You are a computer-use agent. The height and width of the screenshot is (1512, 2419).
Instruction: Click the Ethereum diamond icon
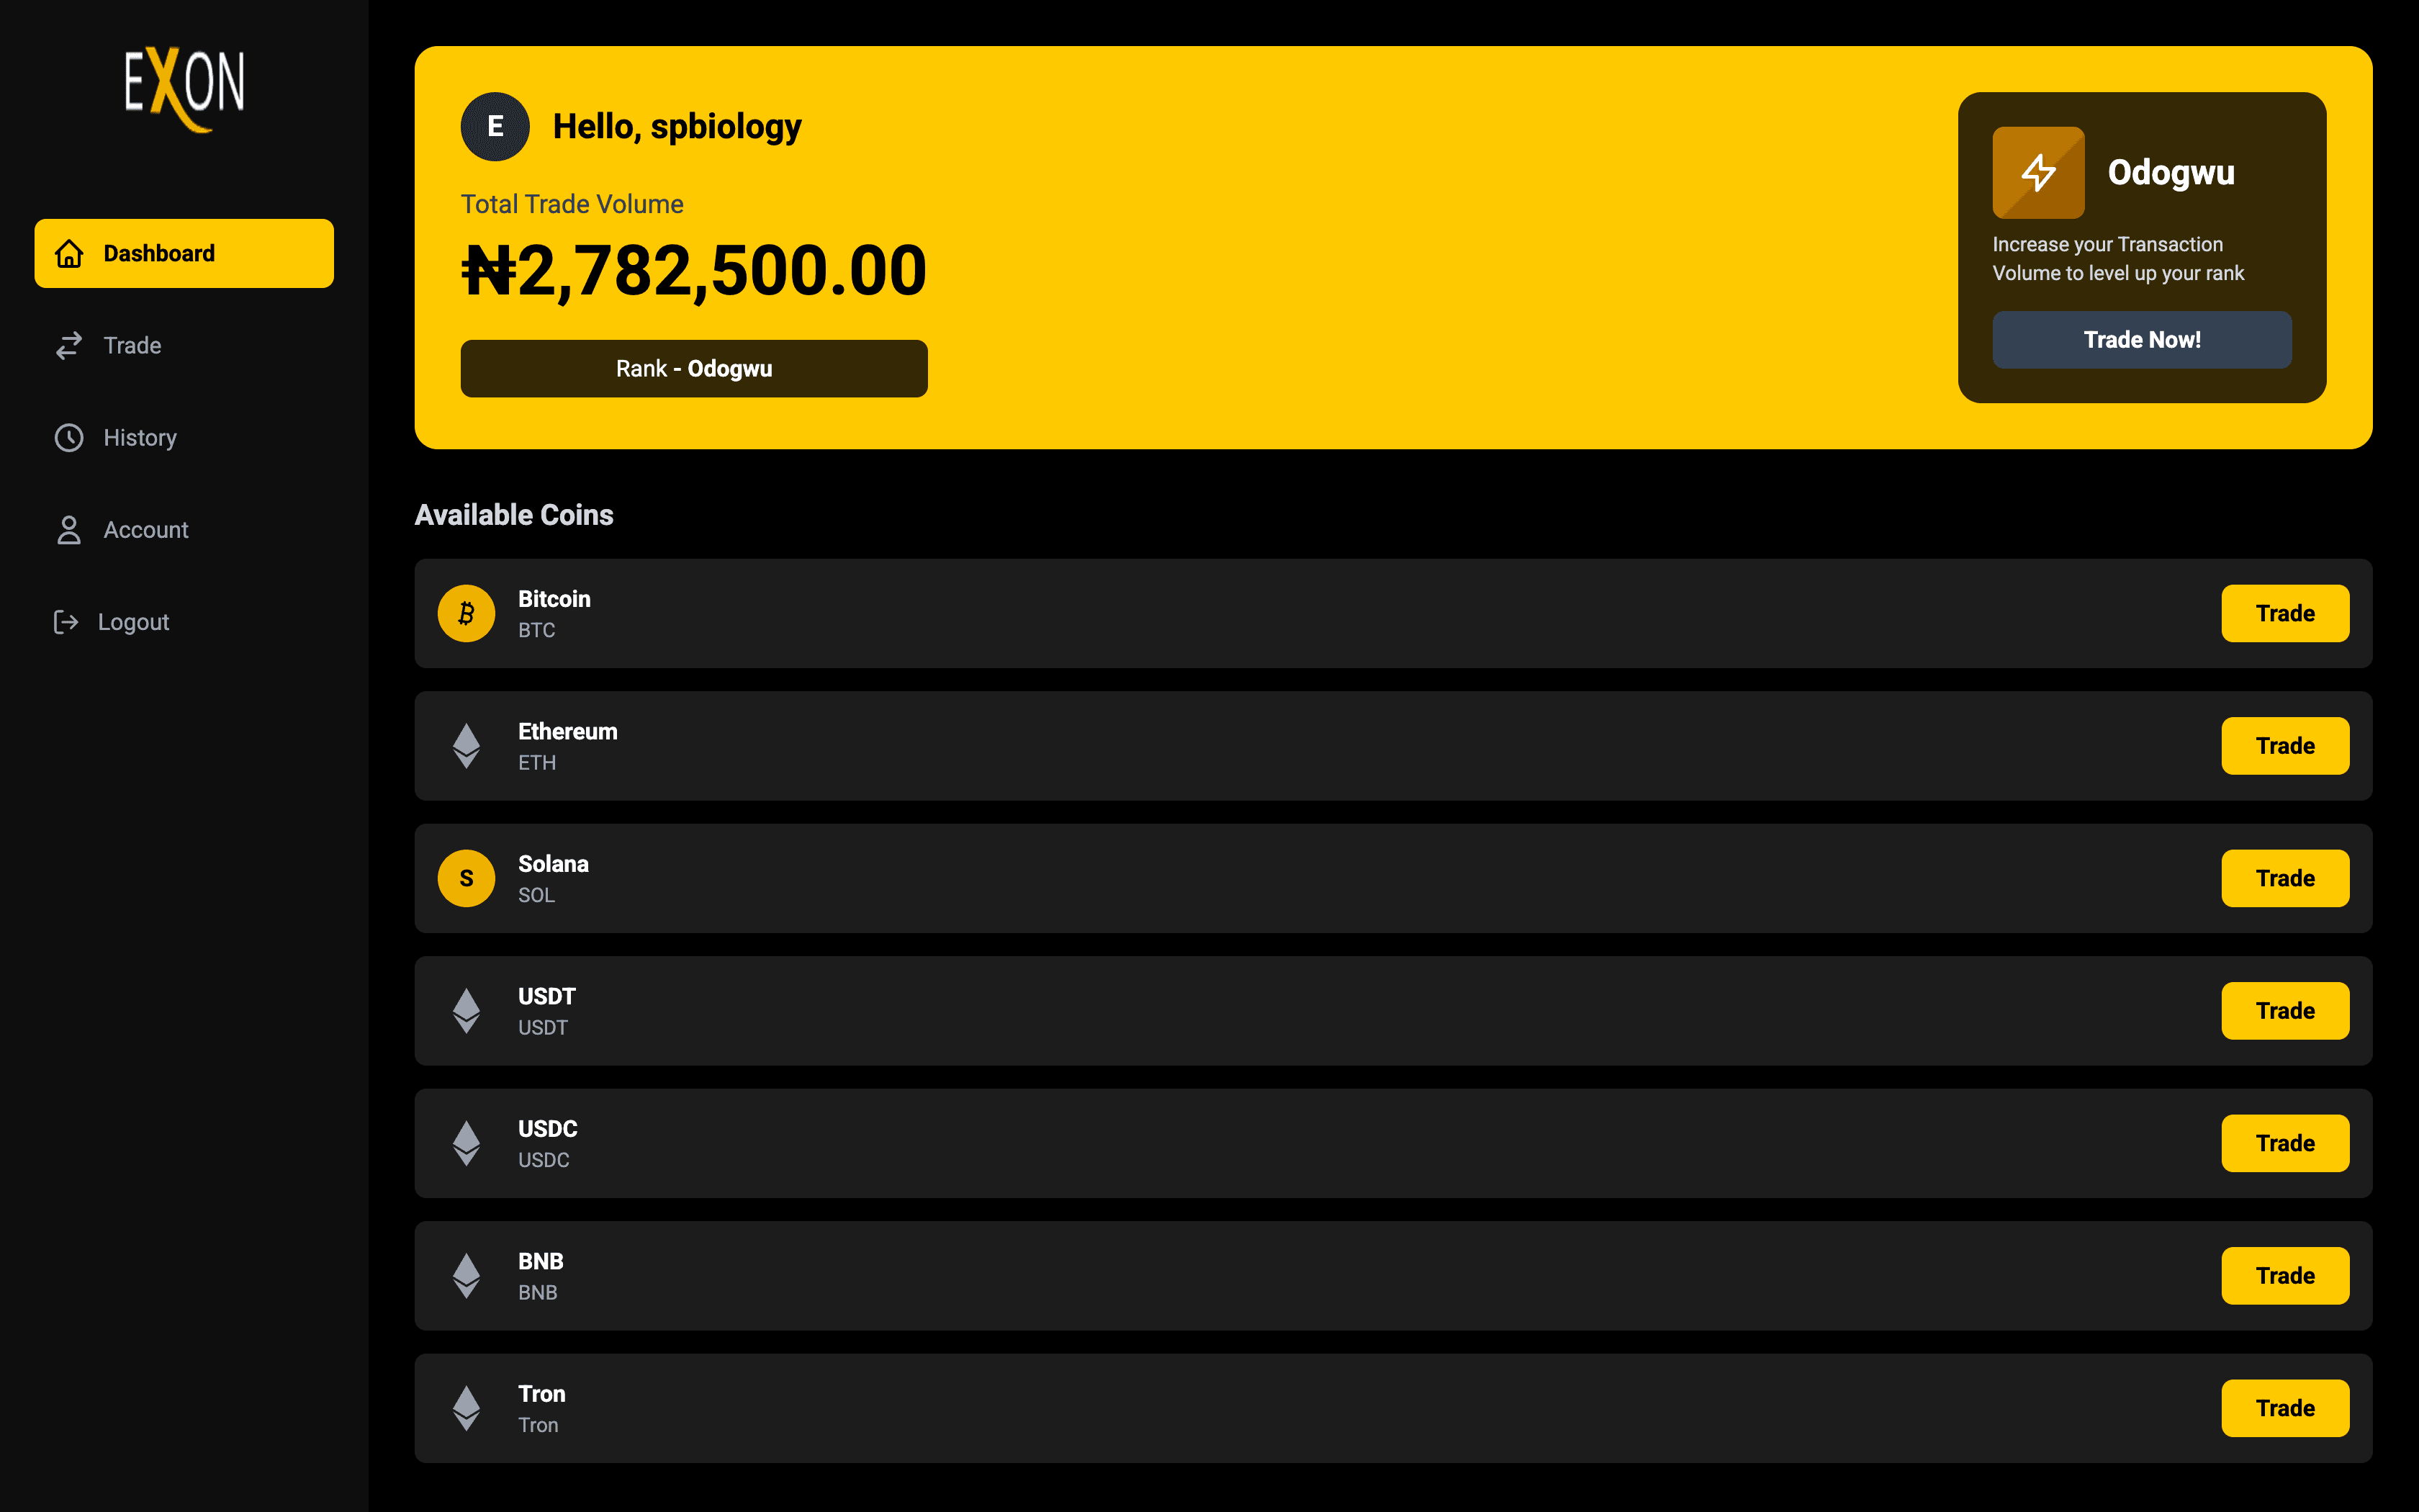466,746
